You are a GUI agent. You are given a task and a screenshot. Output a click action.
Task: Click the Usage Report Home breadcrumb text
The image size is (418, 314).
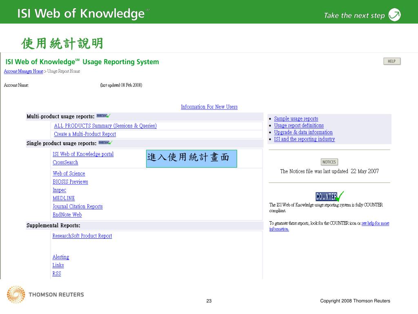(x=63, y=71)
